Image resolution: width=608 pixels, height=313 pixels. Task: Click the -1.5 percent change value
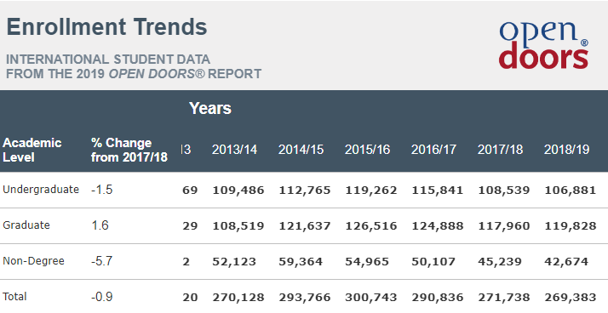101,190
